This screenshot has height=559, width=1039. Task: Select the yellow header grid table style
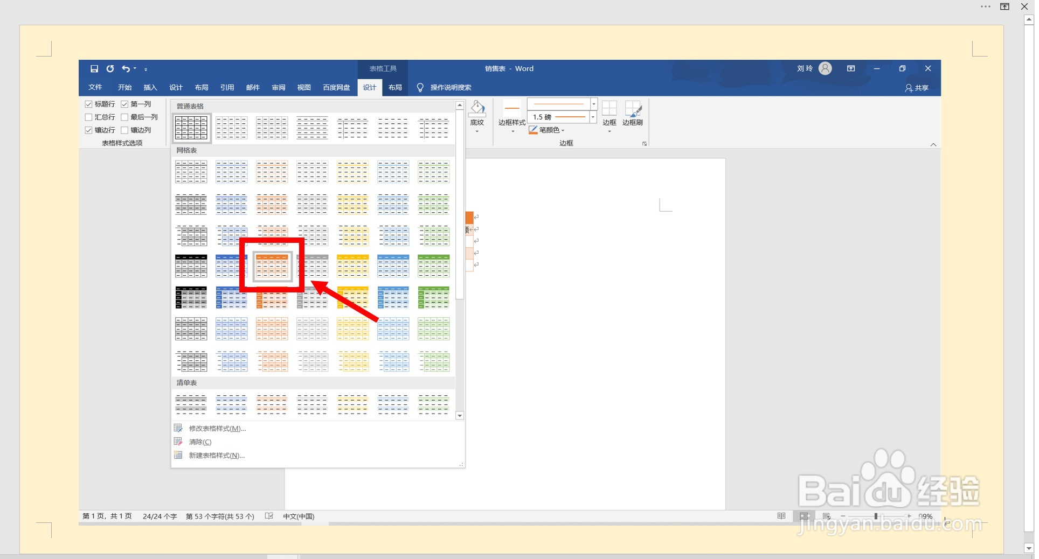(353, 266)
